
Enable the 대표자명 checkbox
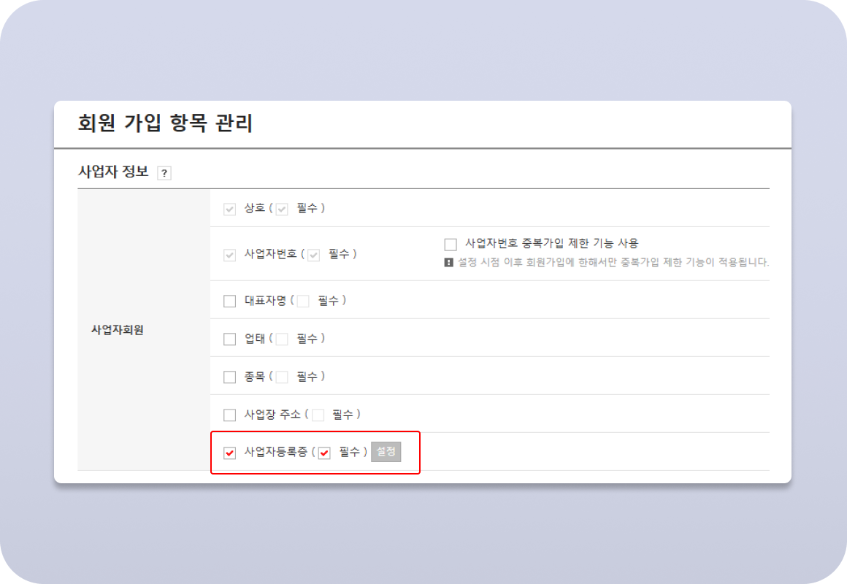(229, 300)
